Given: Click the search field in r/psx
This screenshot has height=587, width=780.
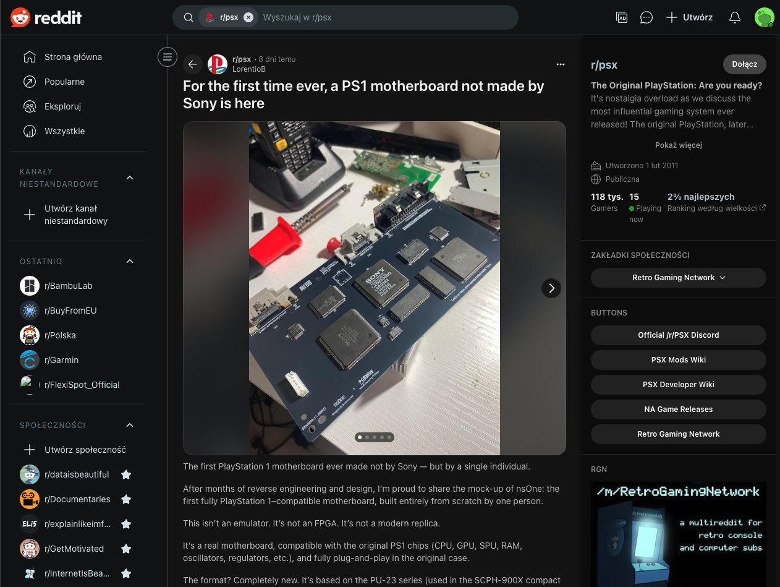Looking at the screenshot, I should click(x=383, y=17).
